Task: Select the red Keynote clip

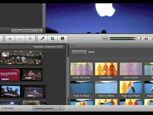Action: coord(10,74)
